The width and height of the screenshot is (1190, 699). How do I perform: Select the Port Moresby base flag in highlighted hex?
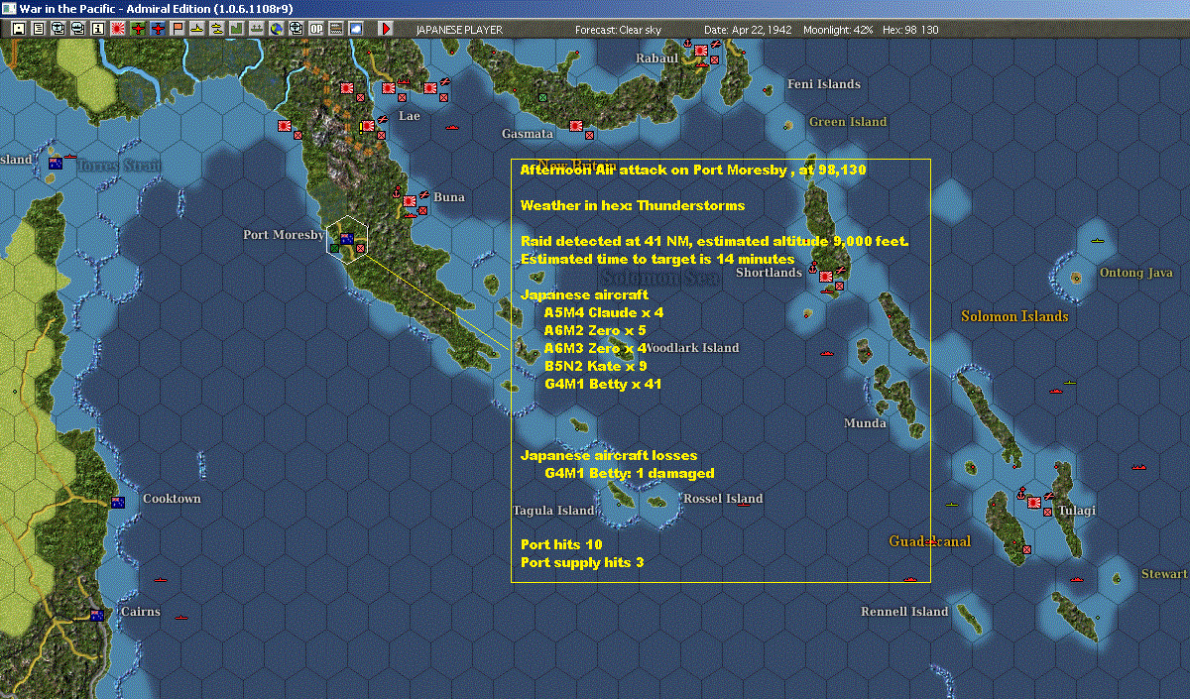[347, 239]
